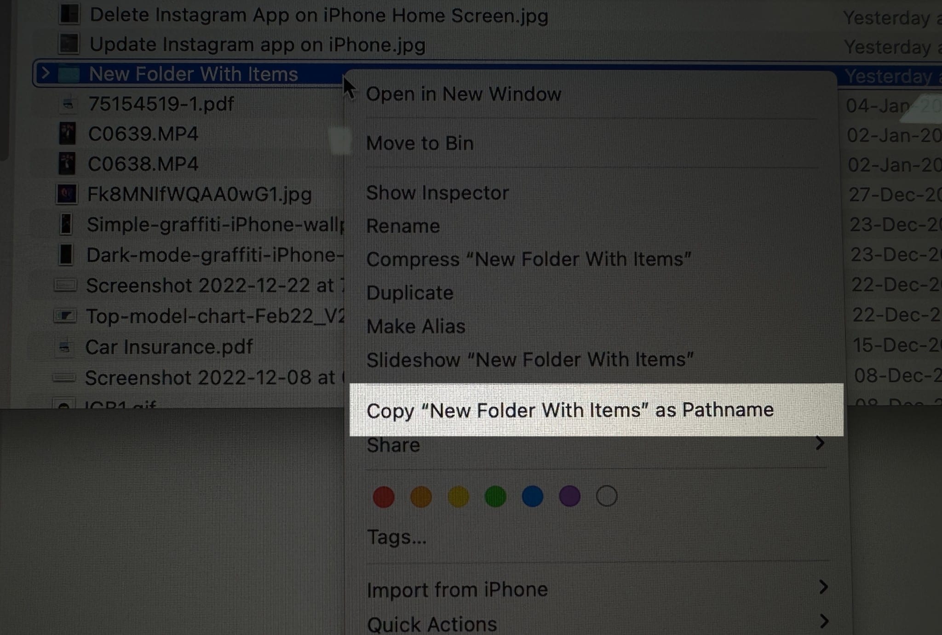Open the Import from iPhone submenu arrow
The height and width of the screenshot is (635, 942).
click(823, 587)
